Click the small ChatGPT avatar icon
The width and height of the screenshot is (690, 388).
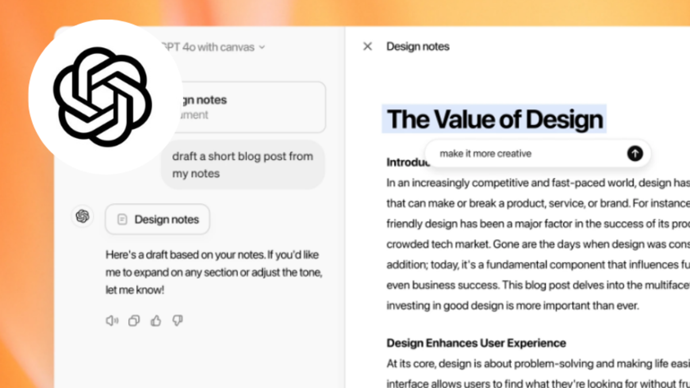[82, 216]
